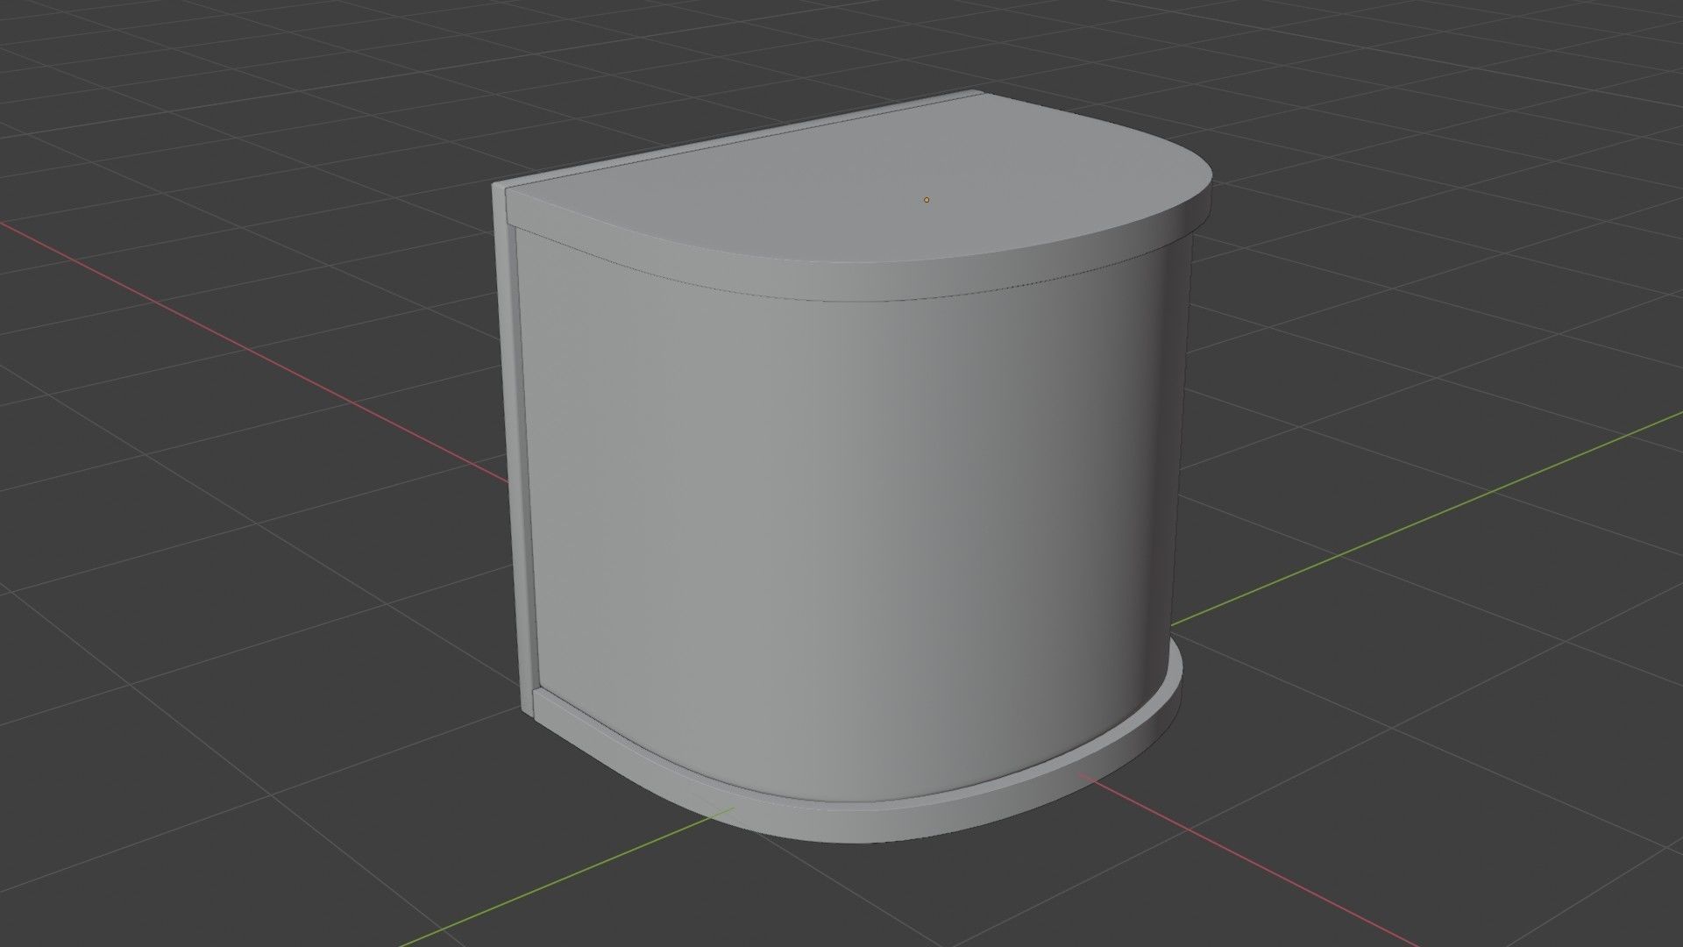The width and height of the screenshot is (1683, 947).
Task: Select the thin vertical back panel edge
Action: (513, 447)
